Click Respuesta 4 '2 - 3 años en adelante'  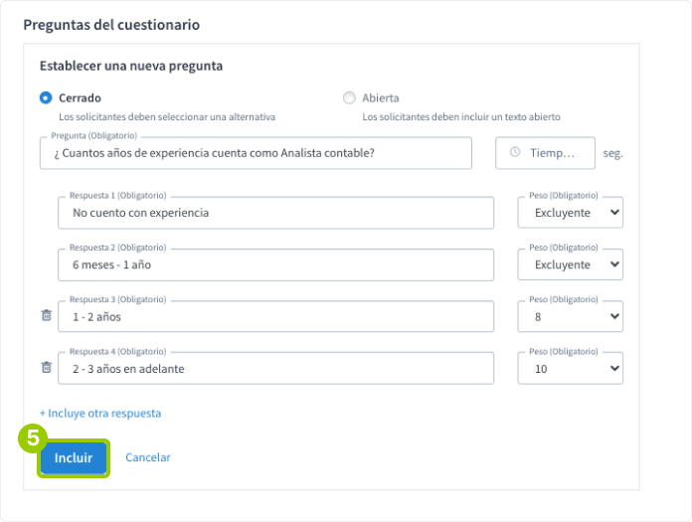coord(275,368)
